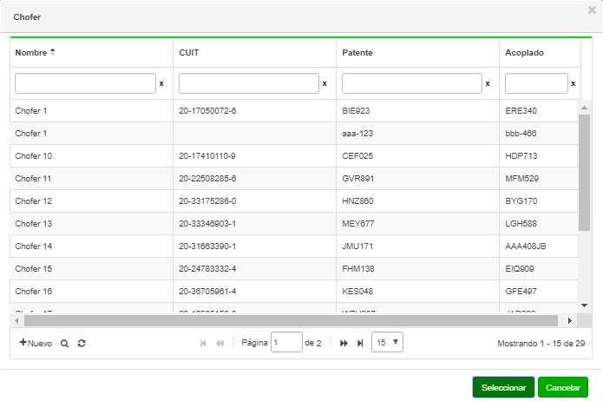Image resolution: width=603 pixels, height=401 pixels.
Task: Click the Seleccionar button
Action: tap(503, 387)
